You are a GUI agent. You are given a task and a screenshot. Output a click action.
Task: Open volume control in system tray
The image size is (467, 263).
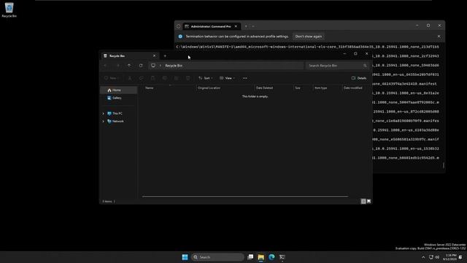click(x=437, y=257)
